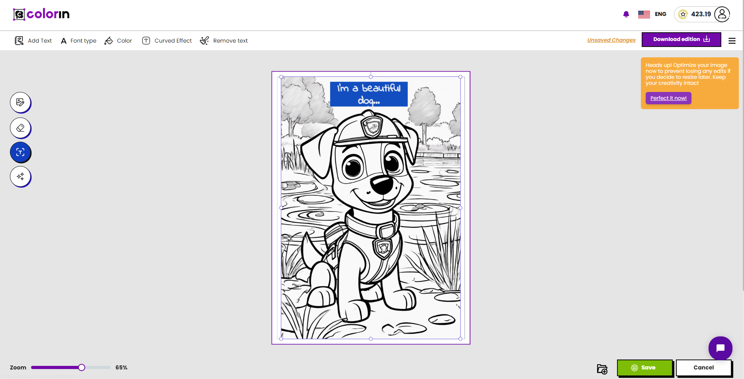The width and height of the screenshot is (744, 379).
Task: Open the hamburger menu
Action: click(x=732, y=41)
